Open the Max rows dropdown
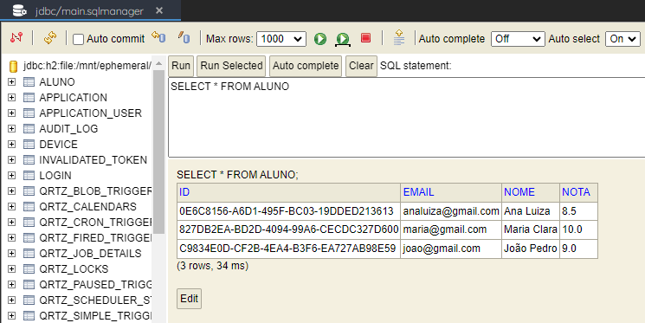The height and width of the screenshot is (323, 645). pos(281,39)
